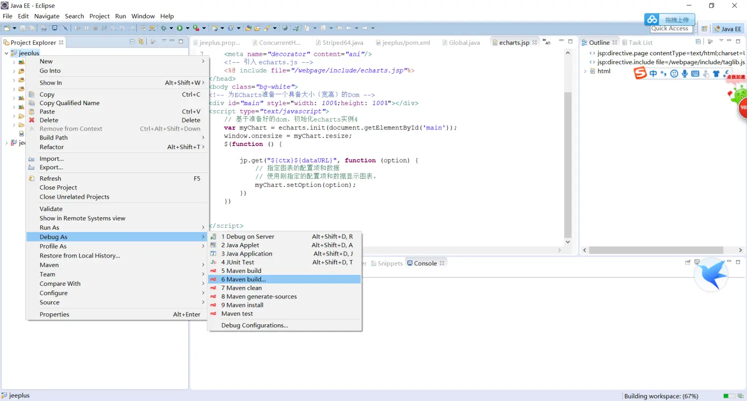Click the Sogou emoji smiley icon
The width and height of the screenshot is (747, 401).
point(674,74)
